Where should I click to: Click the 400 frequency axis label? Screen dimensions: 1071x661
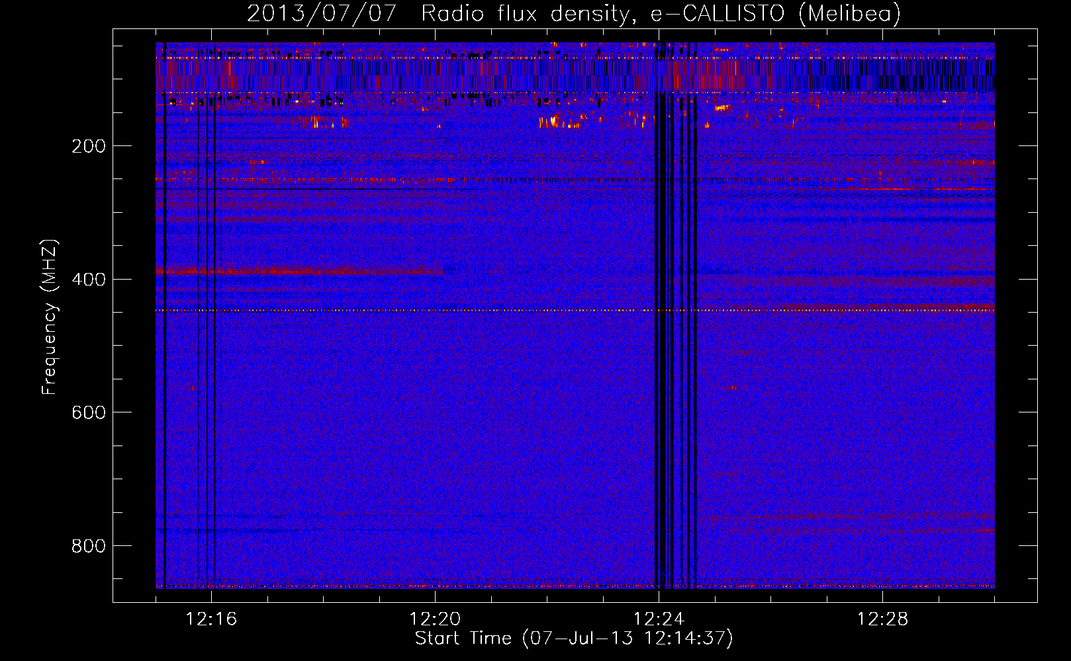click(x=89, y=279)
